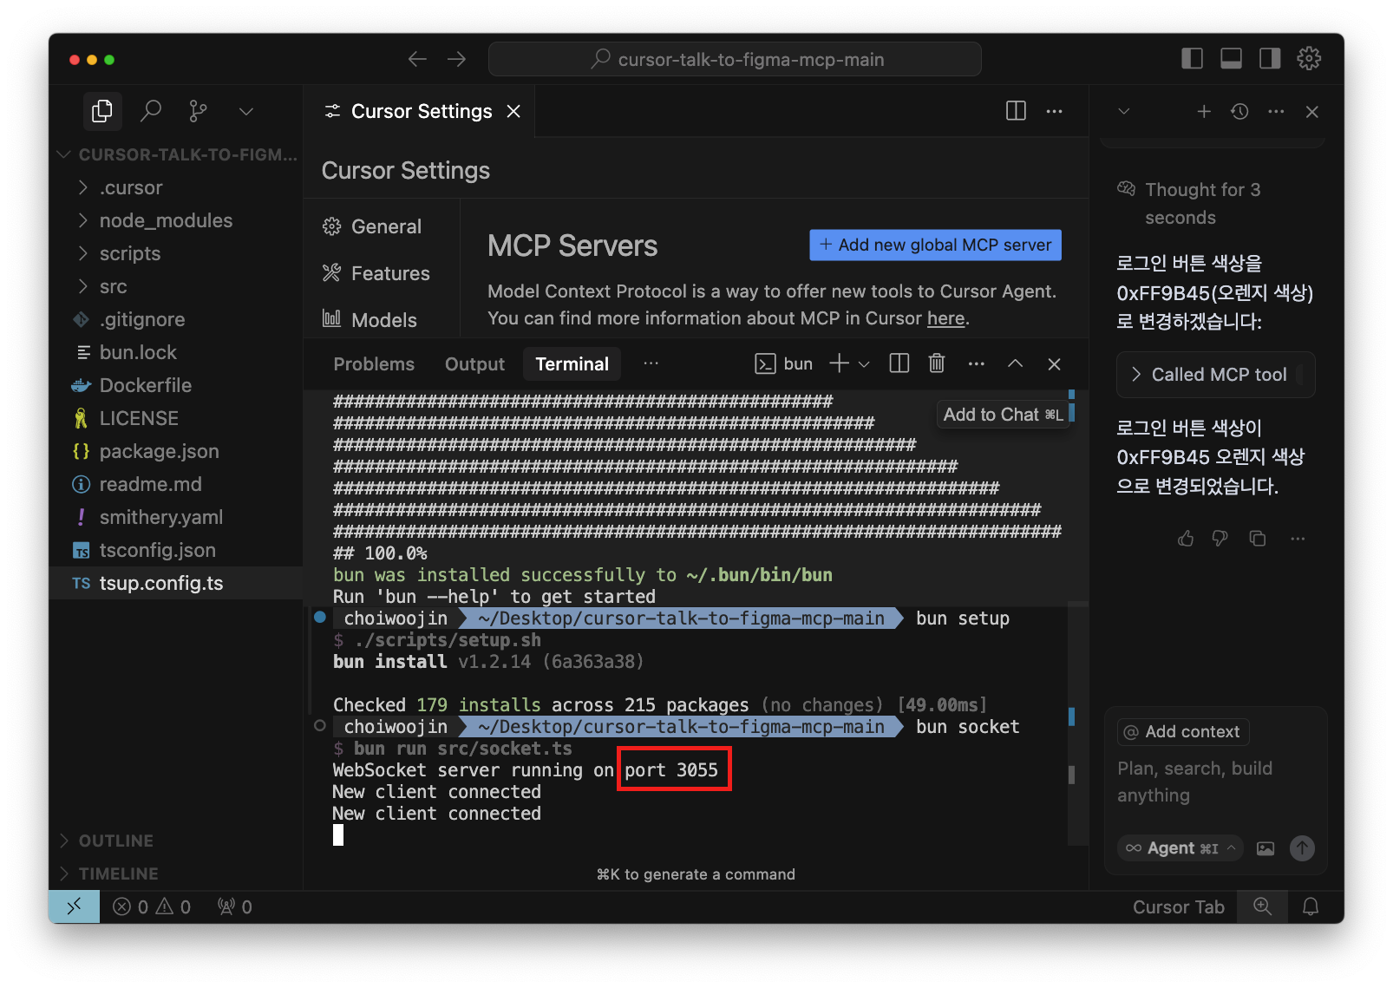Click the cursor-talk-to-figma-mcp-main search bar
The image size is (1393, 988).
(735, 59)
